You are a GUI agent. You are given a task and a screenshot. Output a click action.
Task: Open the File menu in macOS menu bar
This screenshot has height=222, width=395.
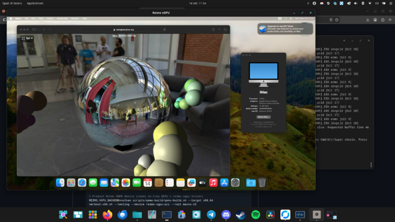point(27,19)
